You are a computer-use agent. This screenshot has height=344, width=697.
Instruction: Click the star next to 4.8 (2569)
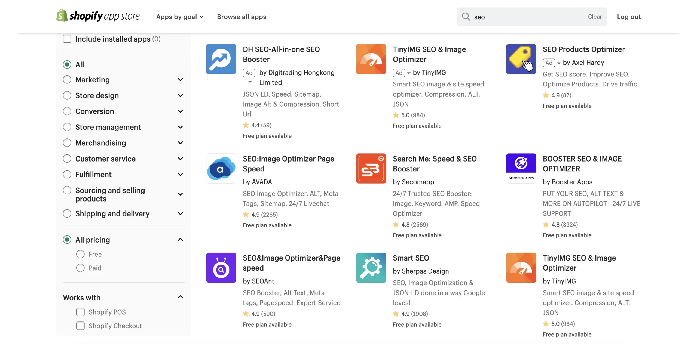(x=396, y=224)
